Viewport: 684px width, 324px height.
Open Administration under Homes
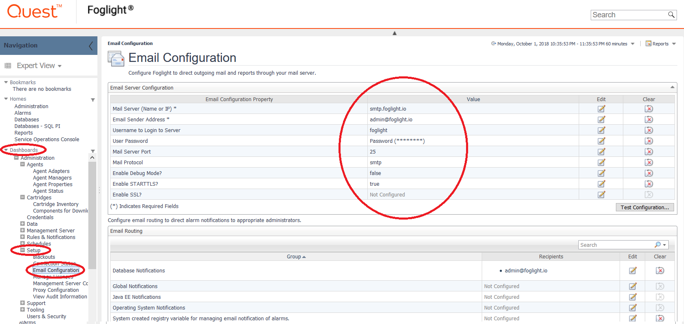31,106
